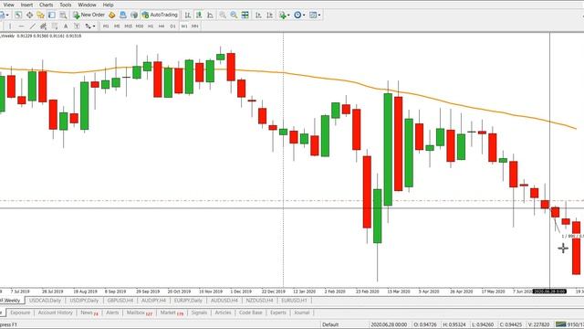This screenshot has width=584, height=329.
Task: Switch to the NZDUSD,H4 chart tab
Action: point(259,301)
